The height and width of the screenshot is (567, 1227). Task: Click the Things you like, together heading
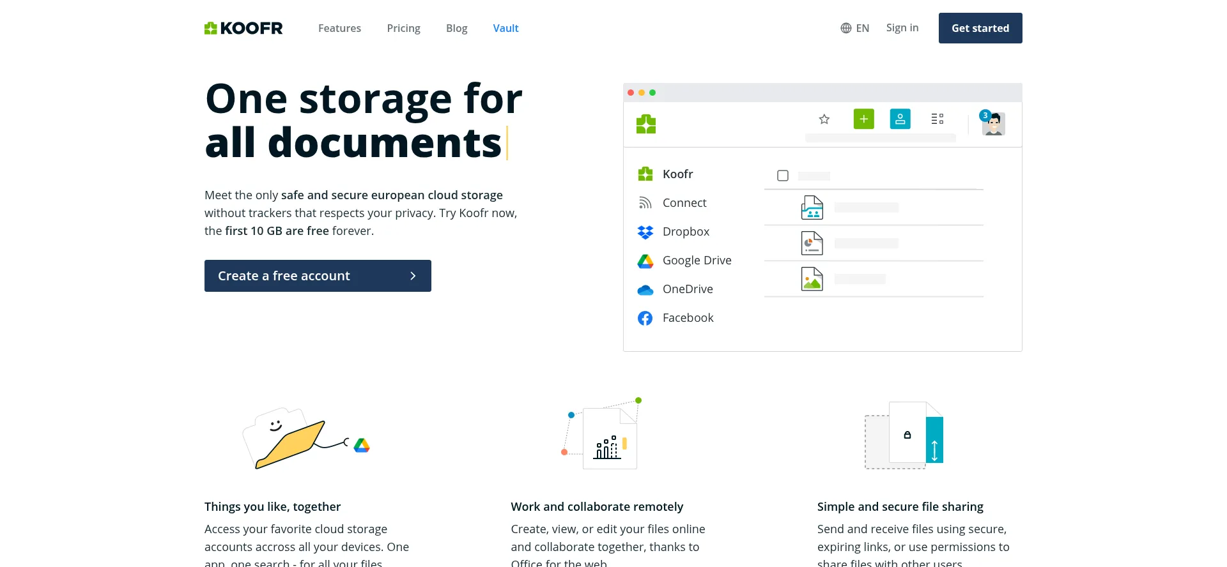[x=272, y=507]
